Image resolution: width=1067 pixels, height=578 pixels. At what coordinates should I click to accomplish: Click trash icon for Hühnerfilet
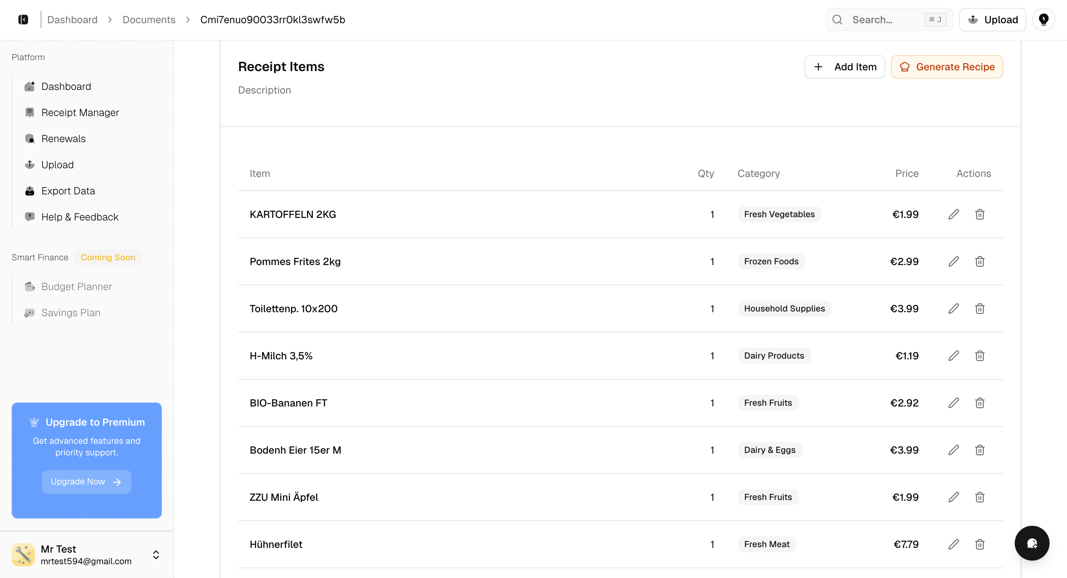pos(980,544)
